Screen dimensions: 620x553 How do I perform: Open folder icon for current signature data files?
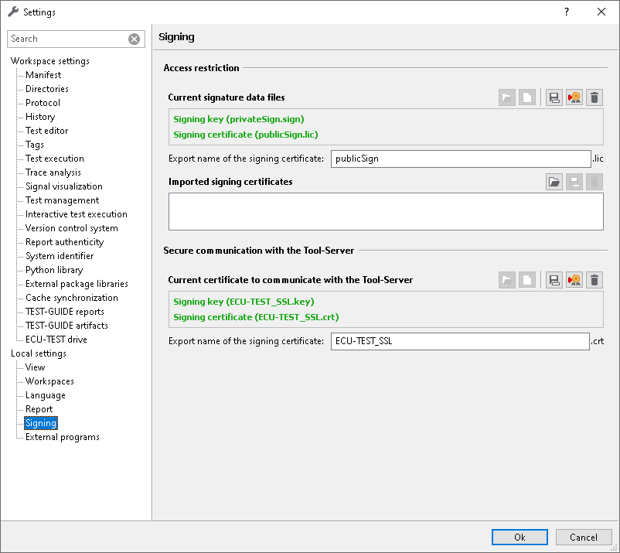507,97
